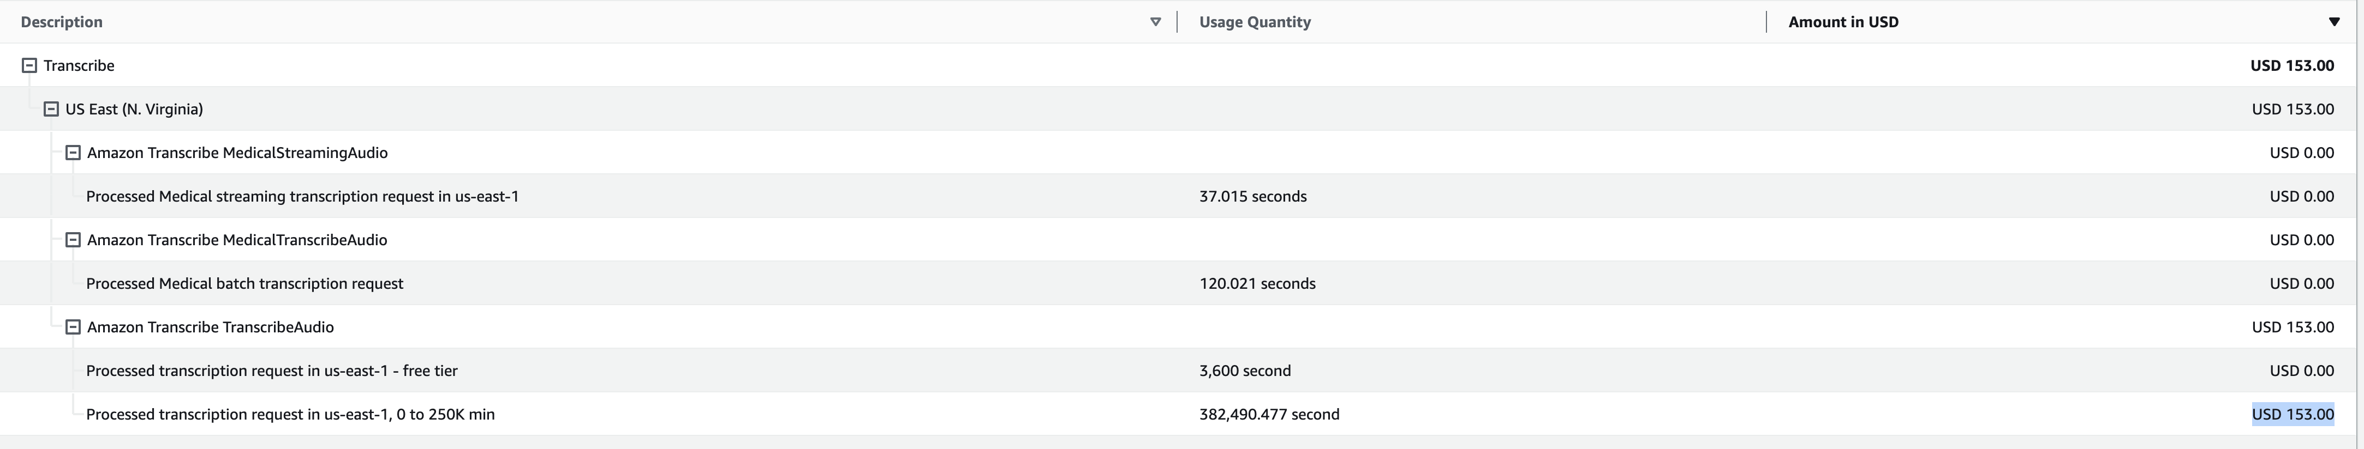Select Amazon Transcribe TranscribeAudio label
This screenshot has width=2364, height=449.
[x=210, y=327]
